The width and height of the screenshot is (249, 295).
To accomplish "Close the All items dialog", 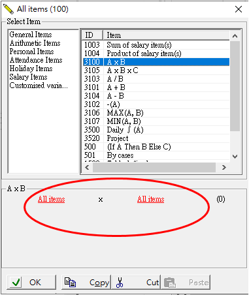I will tap(239, 9).
